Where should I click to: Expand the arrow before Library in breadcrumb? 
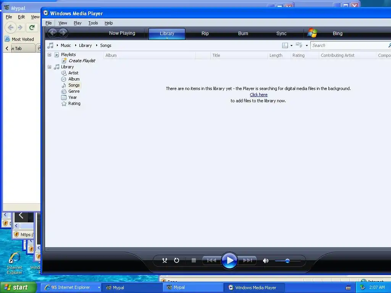pyautogui.click(x=76, y=45)
